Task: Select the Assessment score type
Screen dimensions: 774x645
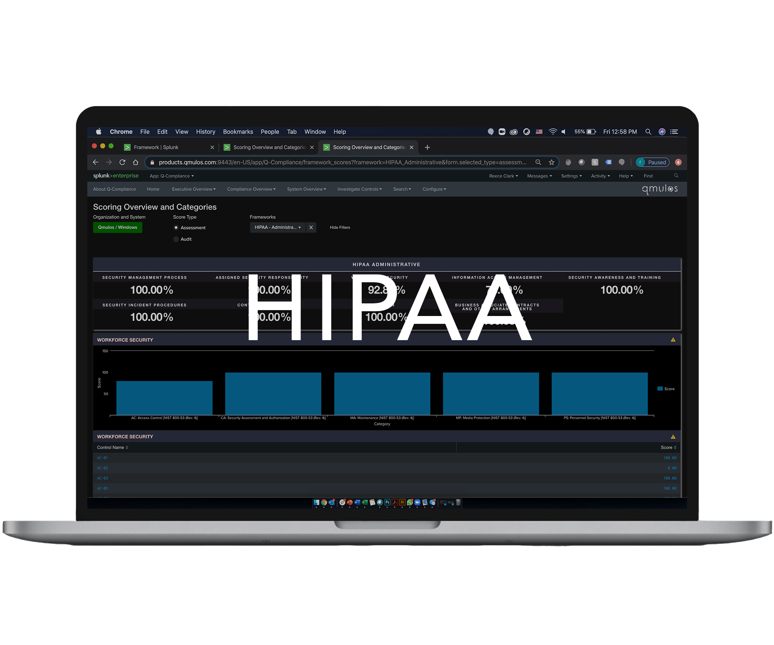Action: coord(176,228)
